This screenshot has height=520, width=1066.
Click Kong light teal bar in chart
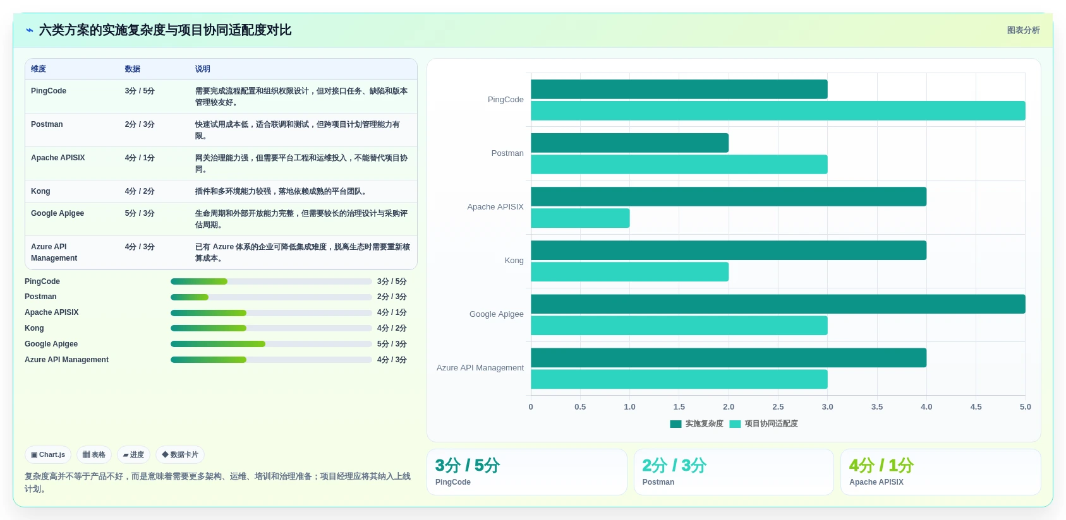[630, 272]
